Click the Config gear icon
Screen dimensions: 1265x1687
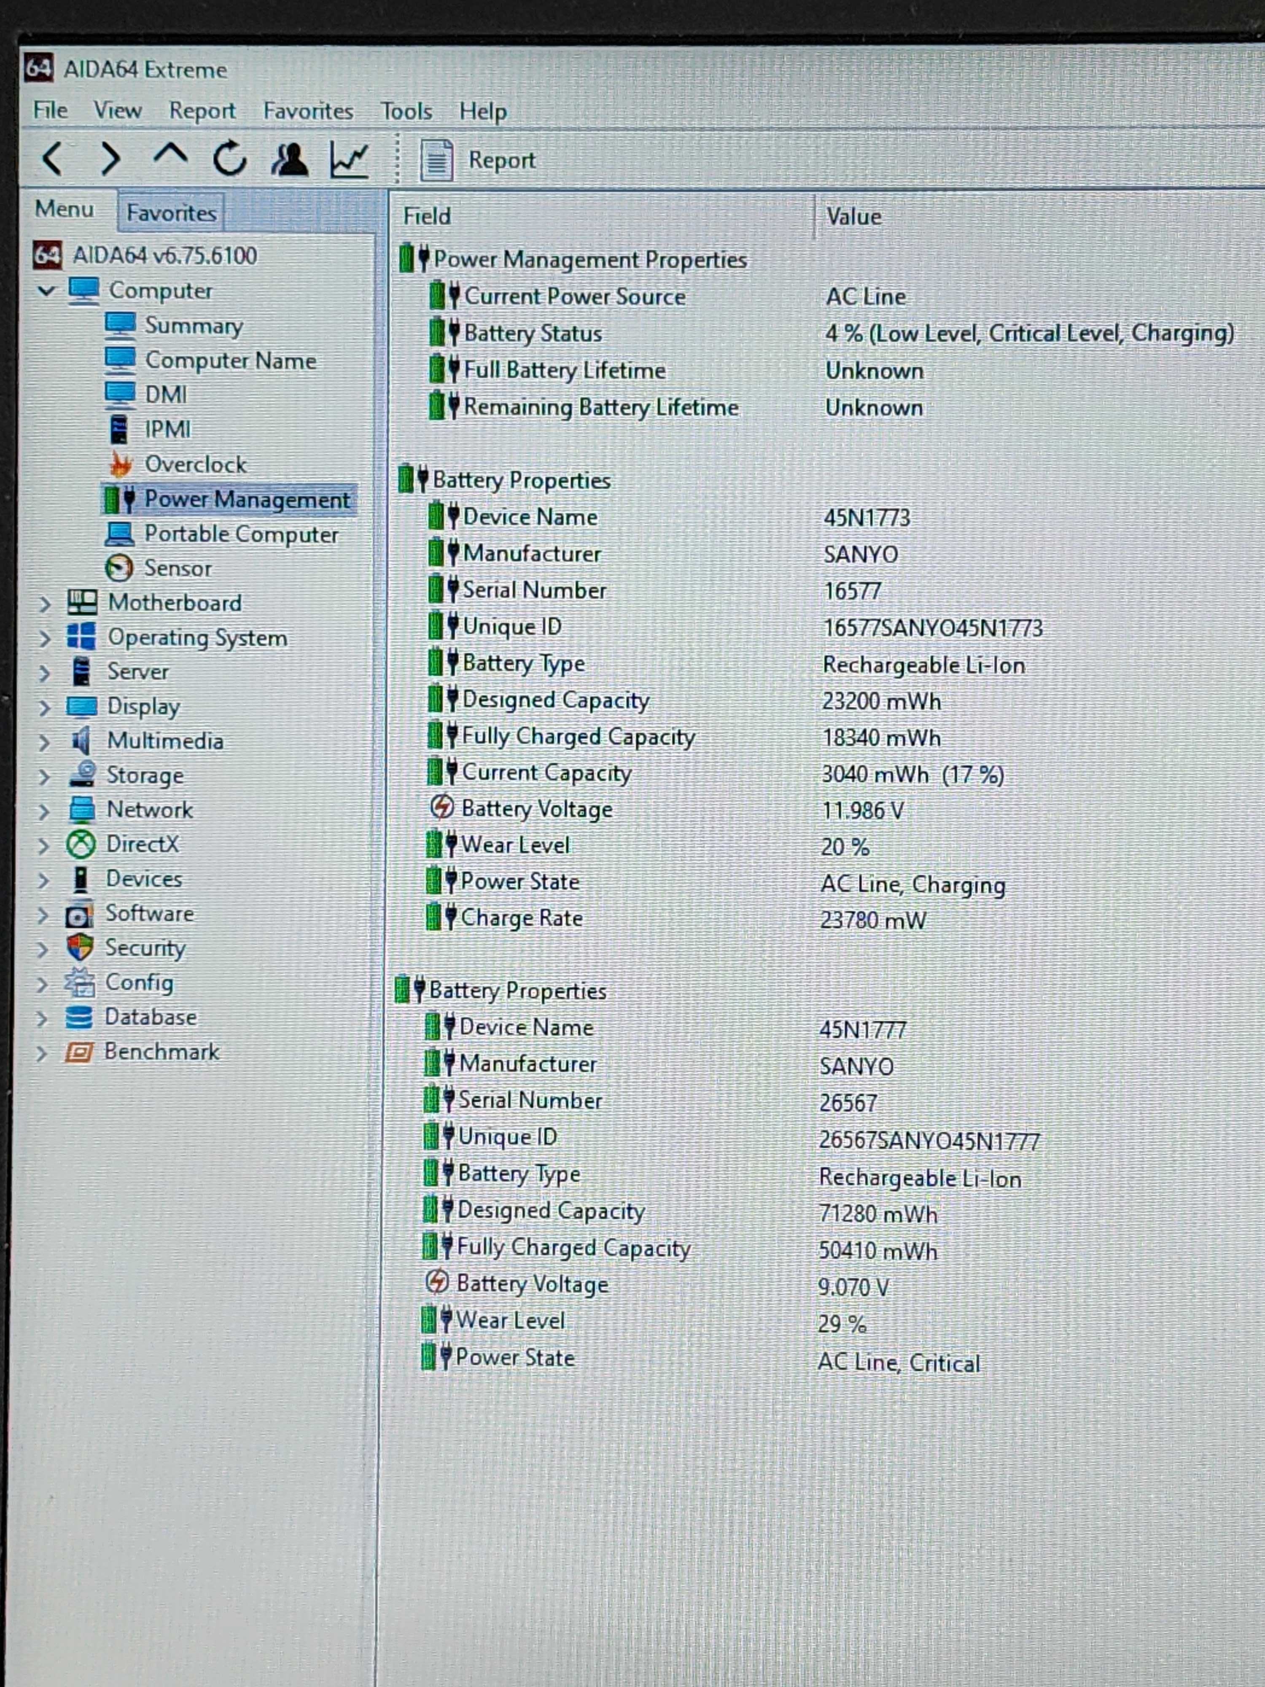coord(80,982)
